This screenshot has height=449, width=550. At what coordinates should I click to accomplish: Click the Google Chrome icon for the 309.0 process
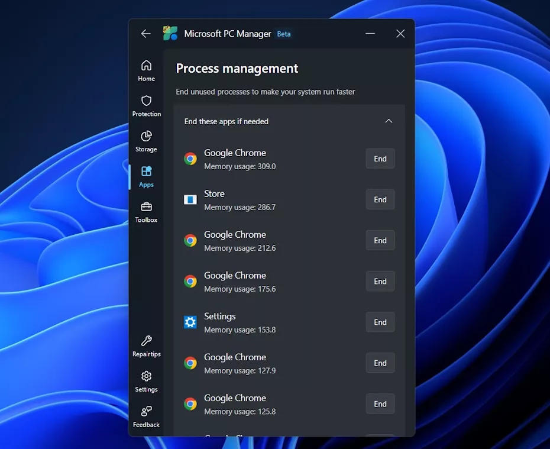coord(190,159)
